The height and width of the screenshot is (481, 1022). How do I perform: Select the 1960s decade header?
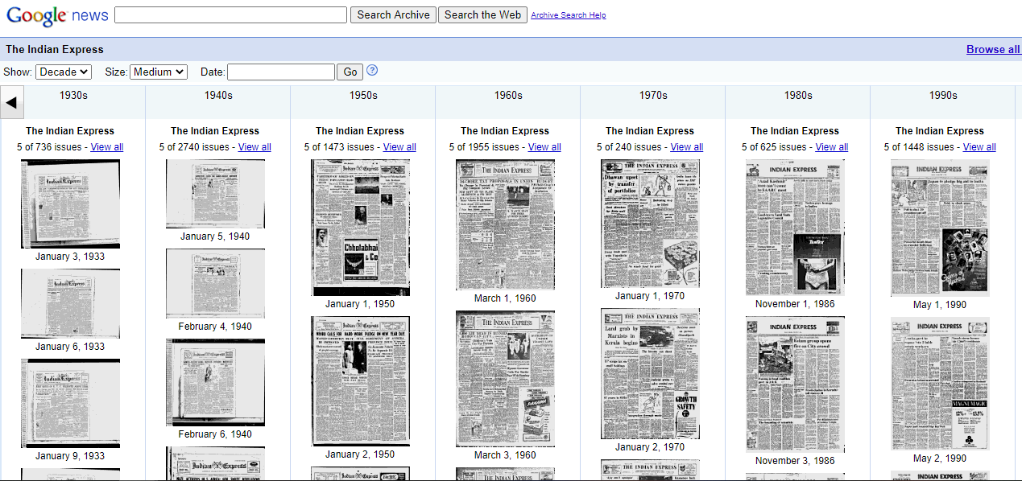click(508, 95)
